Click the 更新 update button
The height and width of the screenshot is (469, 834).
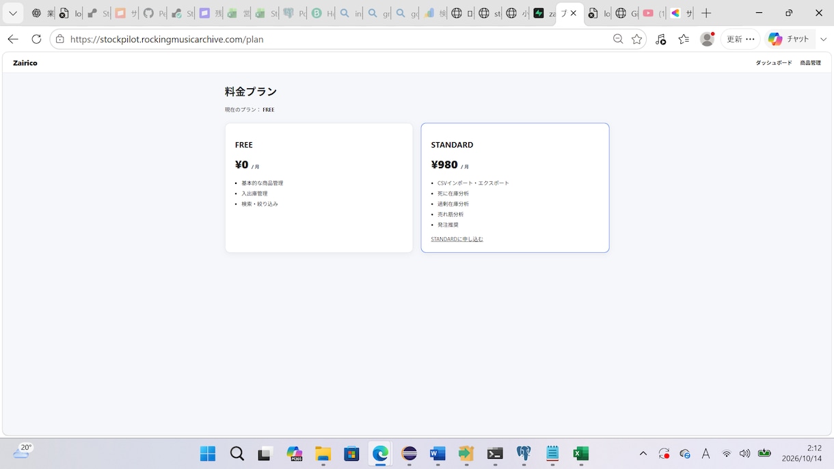[740, 39]
